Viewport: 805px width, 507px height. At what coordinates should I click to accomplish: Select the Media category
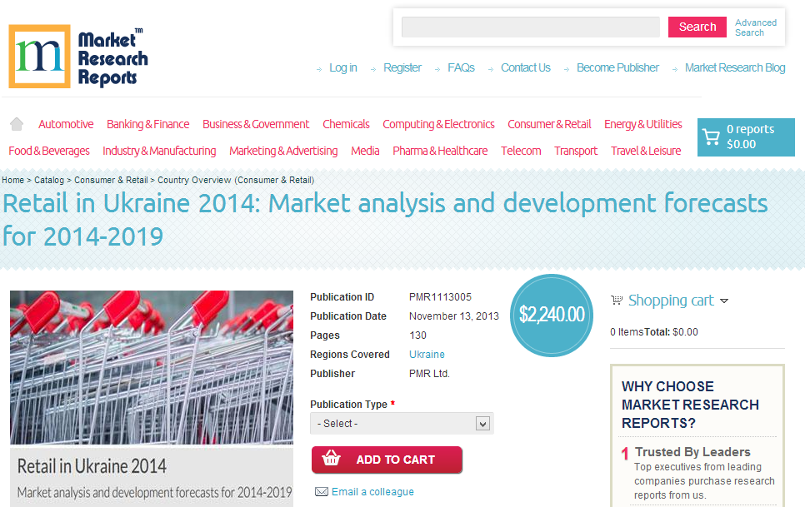(365, 151)
